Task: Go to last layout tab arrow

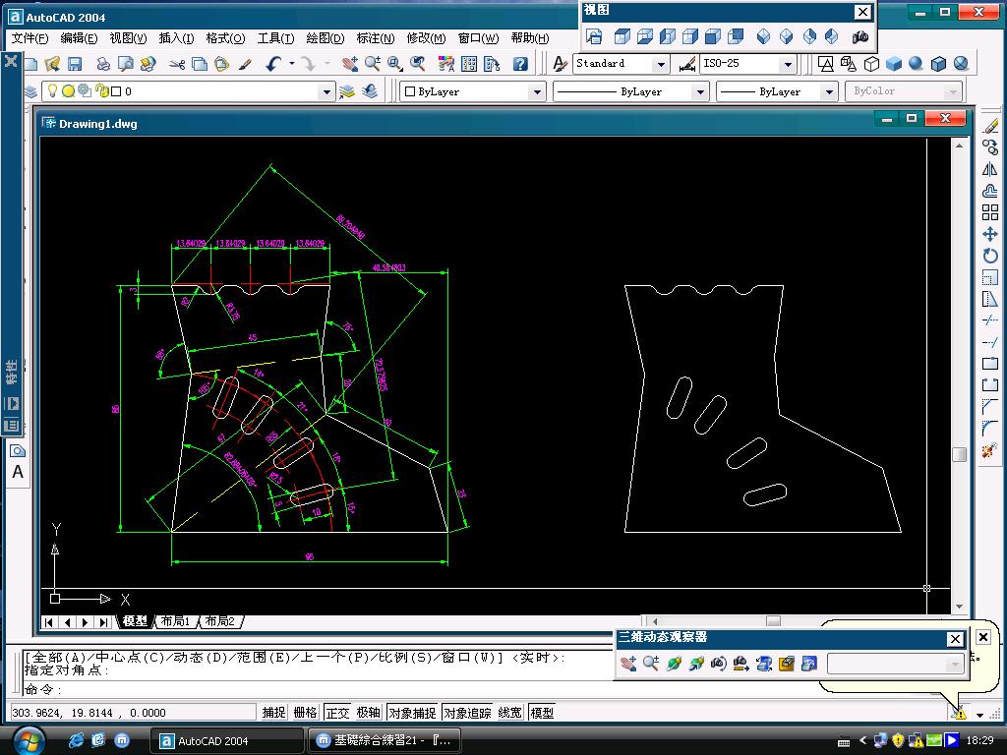Action: [x=102, y=621]
